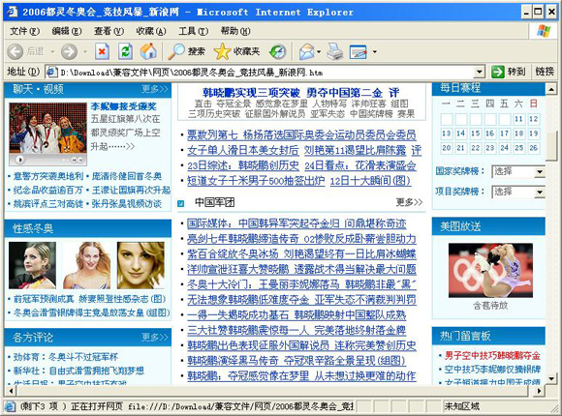
Task: Expand the Edit button dropdown arrow
Action: pos(375,52)
